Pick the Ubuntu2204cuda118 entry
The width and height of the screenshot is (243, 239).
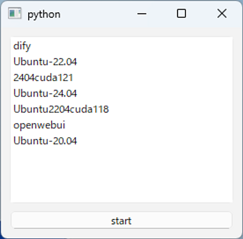click(121, 109)
